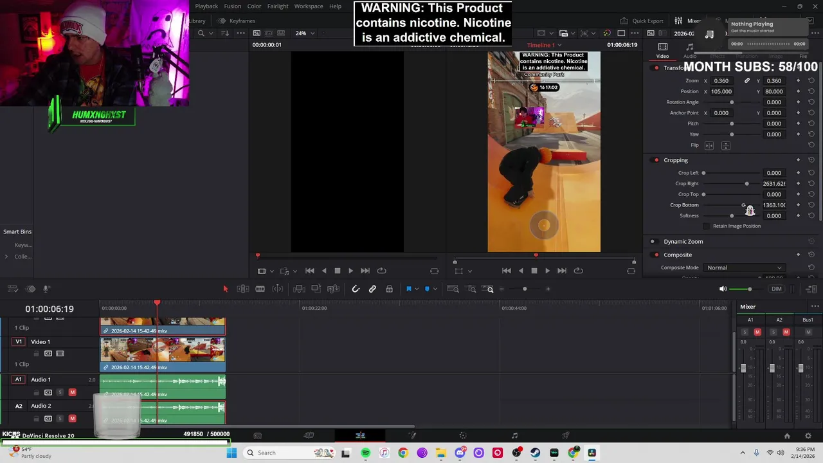Flip the clip vertically
The height and width of the screenshot is (463, 823).
pos(725,145)
